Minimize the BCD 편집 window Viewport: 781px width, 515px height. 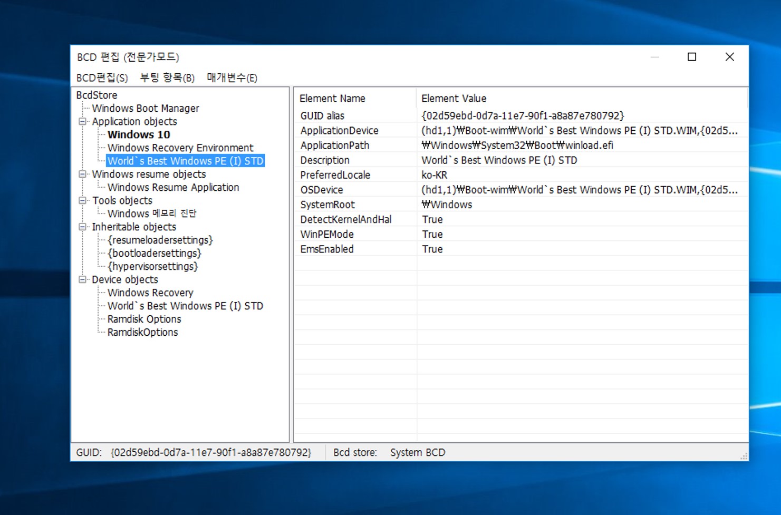pyautogui.click(x=655, y=57)
